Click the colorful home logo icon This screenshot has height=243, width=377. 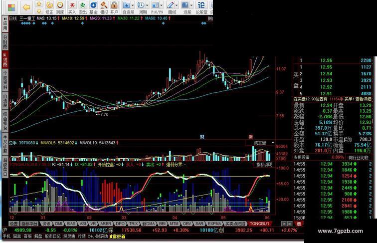tap(11, 7)
